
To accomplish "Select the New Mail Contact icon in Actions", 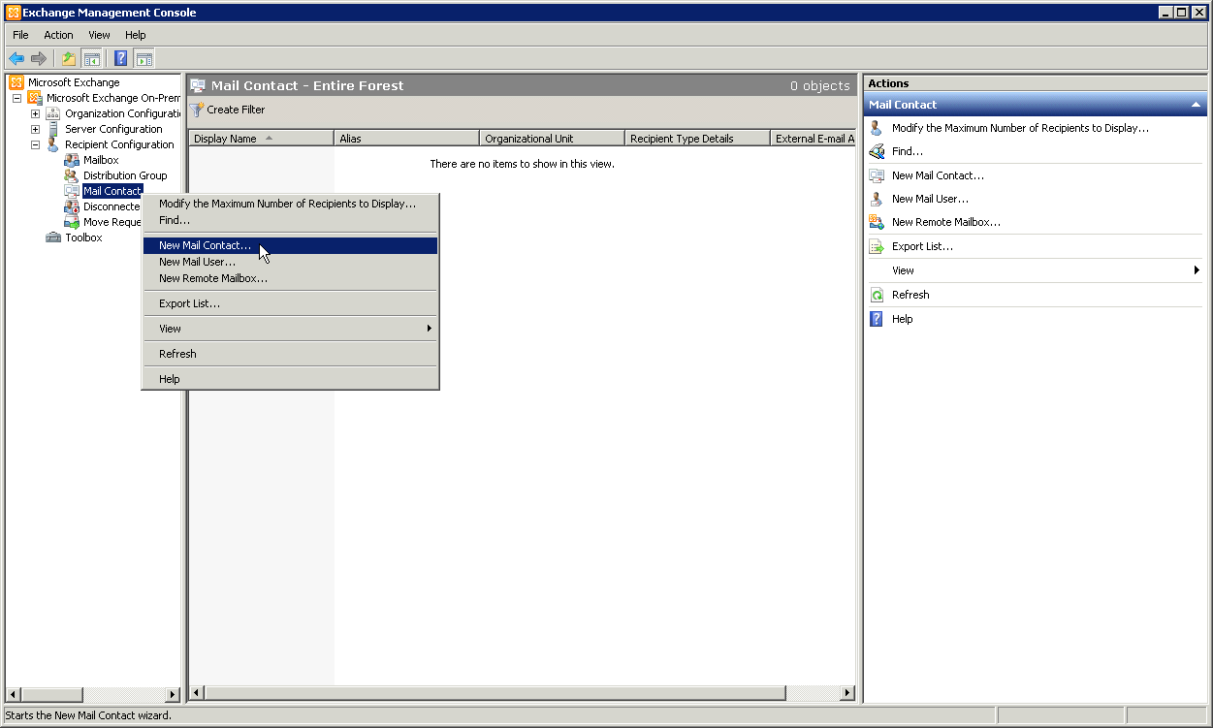I will [876, 175].
